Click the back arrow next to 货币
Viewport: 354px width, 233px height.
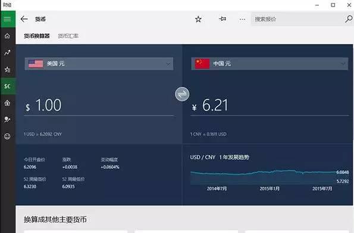tap(24, 19)
